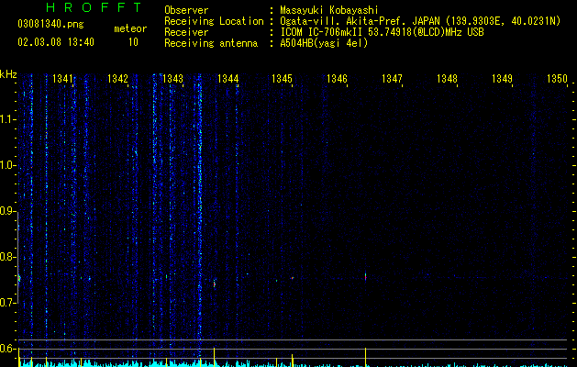Click the 0.6 kHz axis label
The image size is (577, 367).
7,349
